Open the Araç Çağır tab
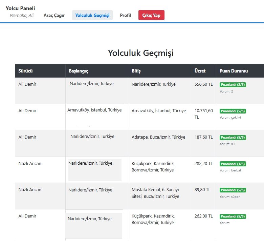This screenshot has height=247, width=264. coord(54,15)
